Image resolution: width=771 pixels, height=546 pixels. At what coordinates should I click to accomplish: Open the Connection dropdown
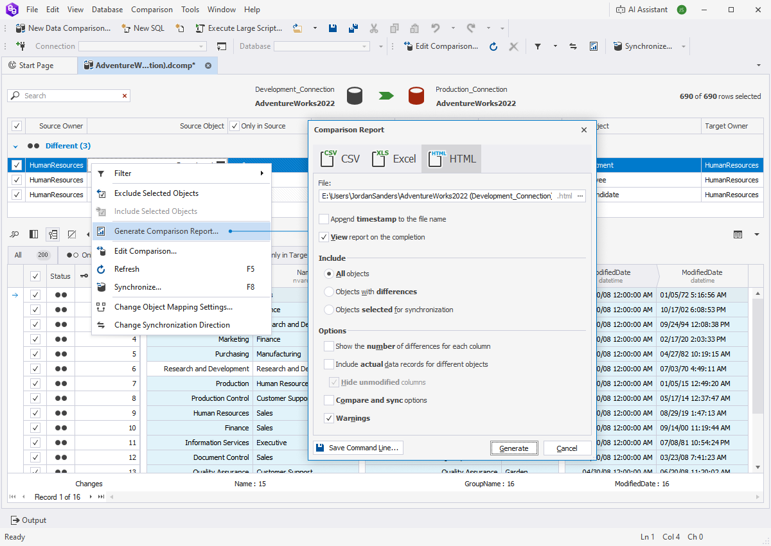pos(202,46)
